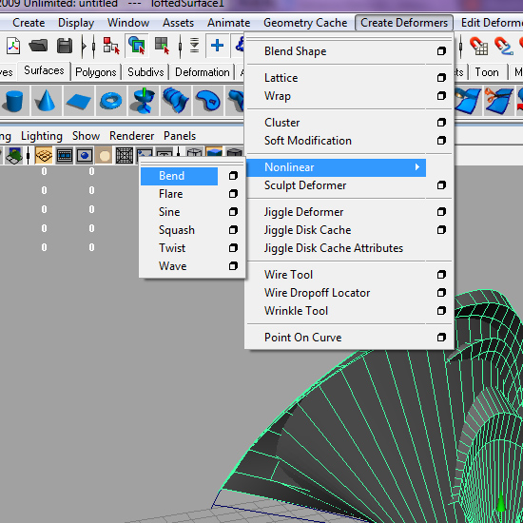Open the viewport Panels menu

pos(180,136)
